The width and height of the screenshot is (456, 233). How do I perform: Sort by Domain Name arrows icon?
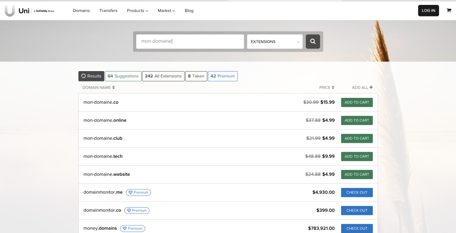[x=114, y=88]
